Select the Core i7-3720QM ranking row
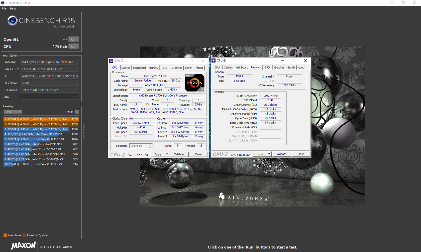 (x=41, y=154)
